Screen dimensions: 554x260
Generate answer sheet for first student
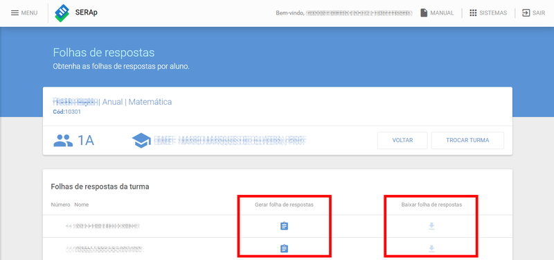284,226
